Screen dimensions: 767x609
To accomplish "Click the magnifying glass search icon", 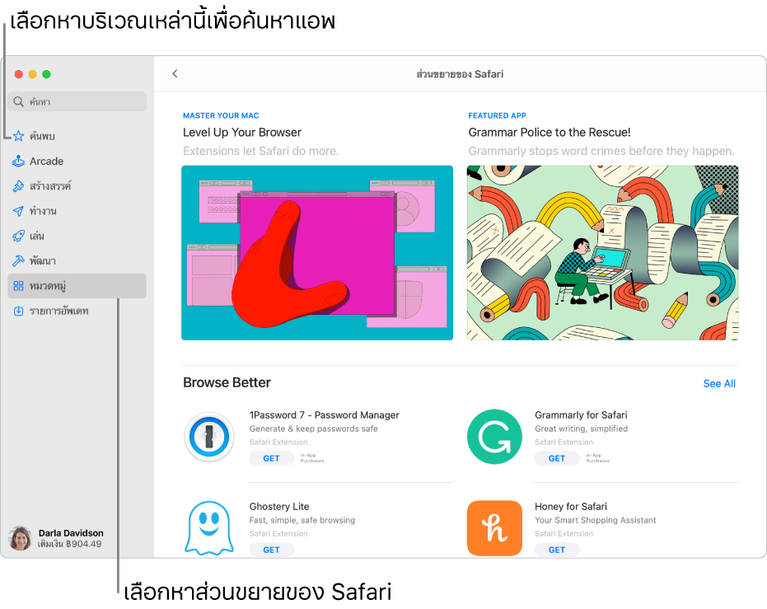I will (x=19, y=101).
